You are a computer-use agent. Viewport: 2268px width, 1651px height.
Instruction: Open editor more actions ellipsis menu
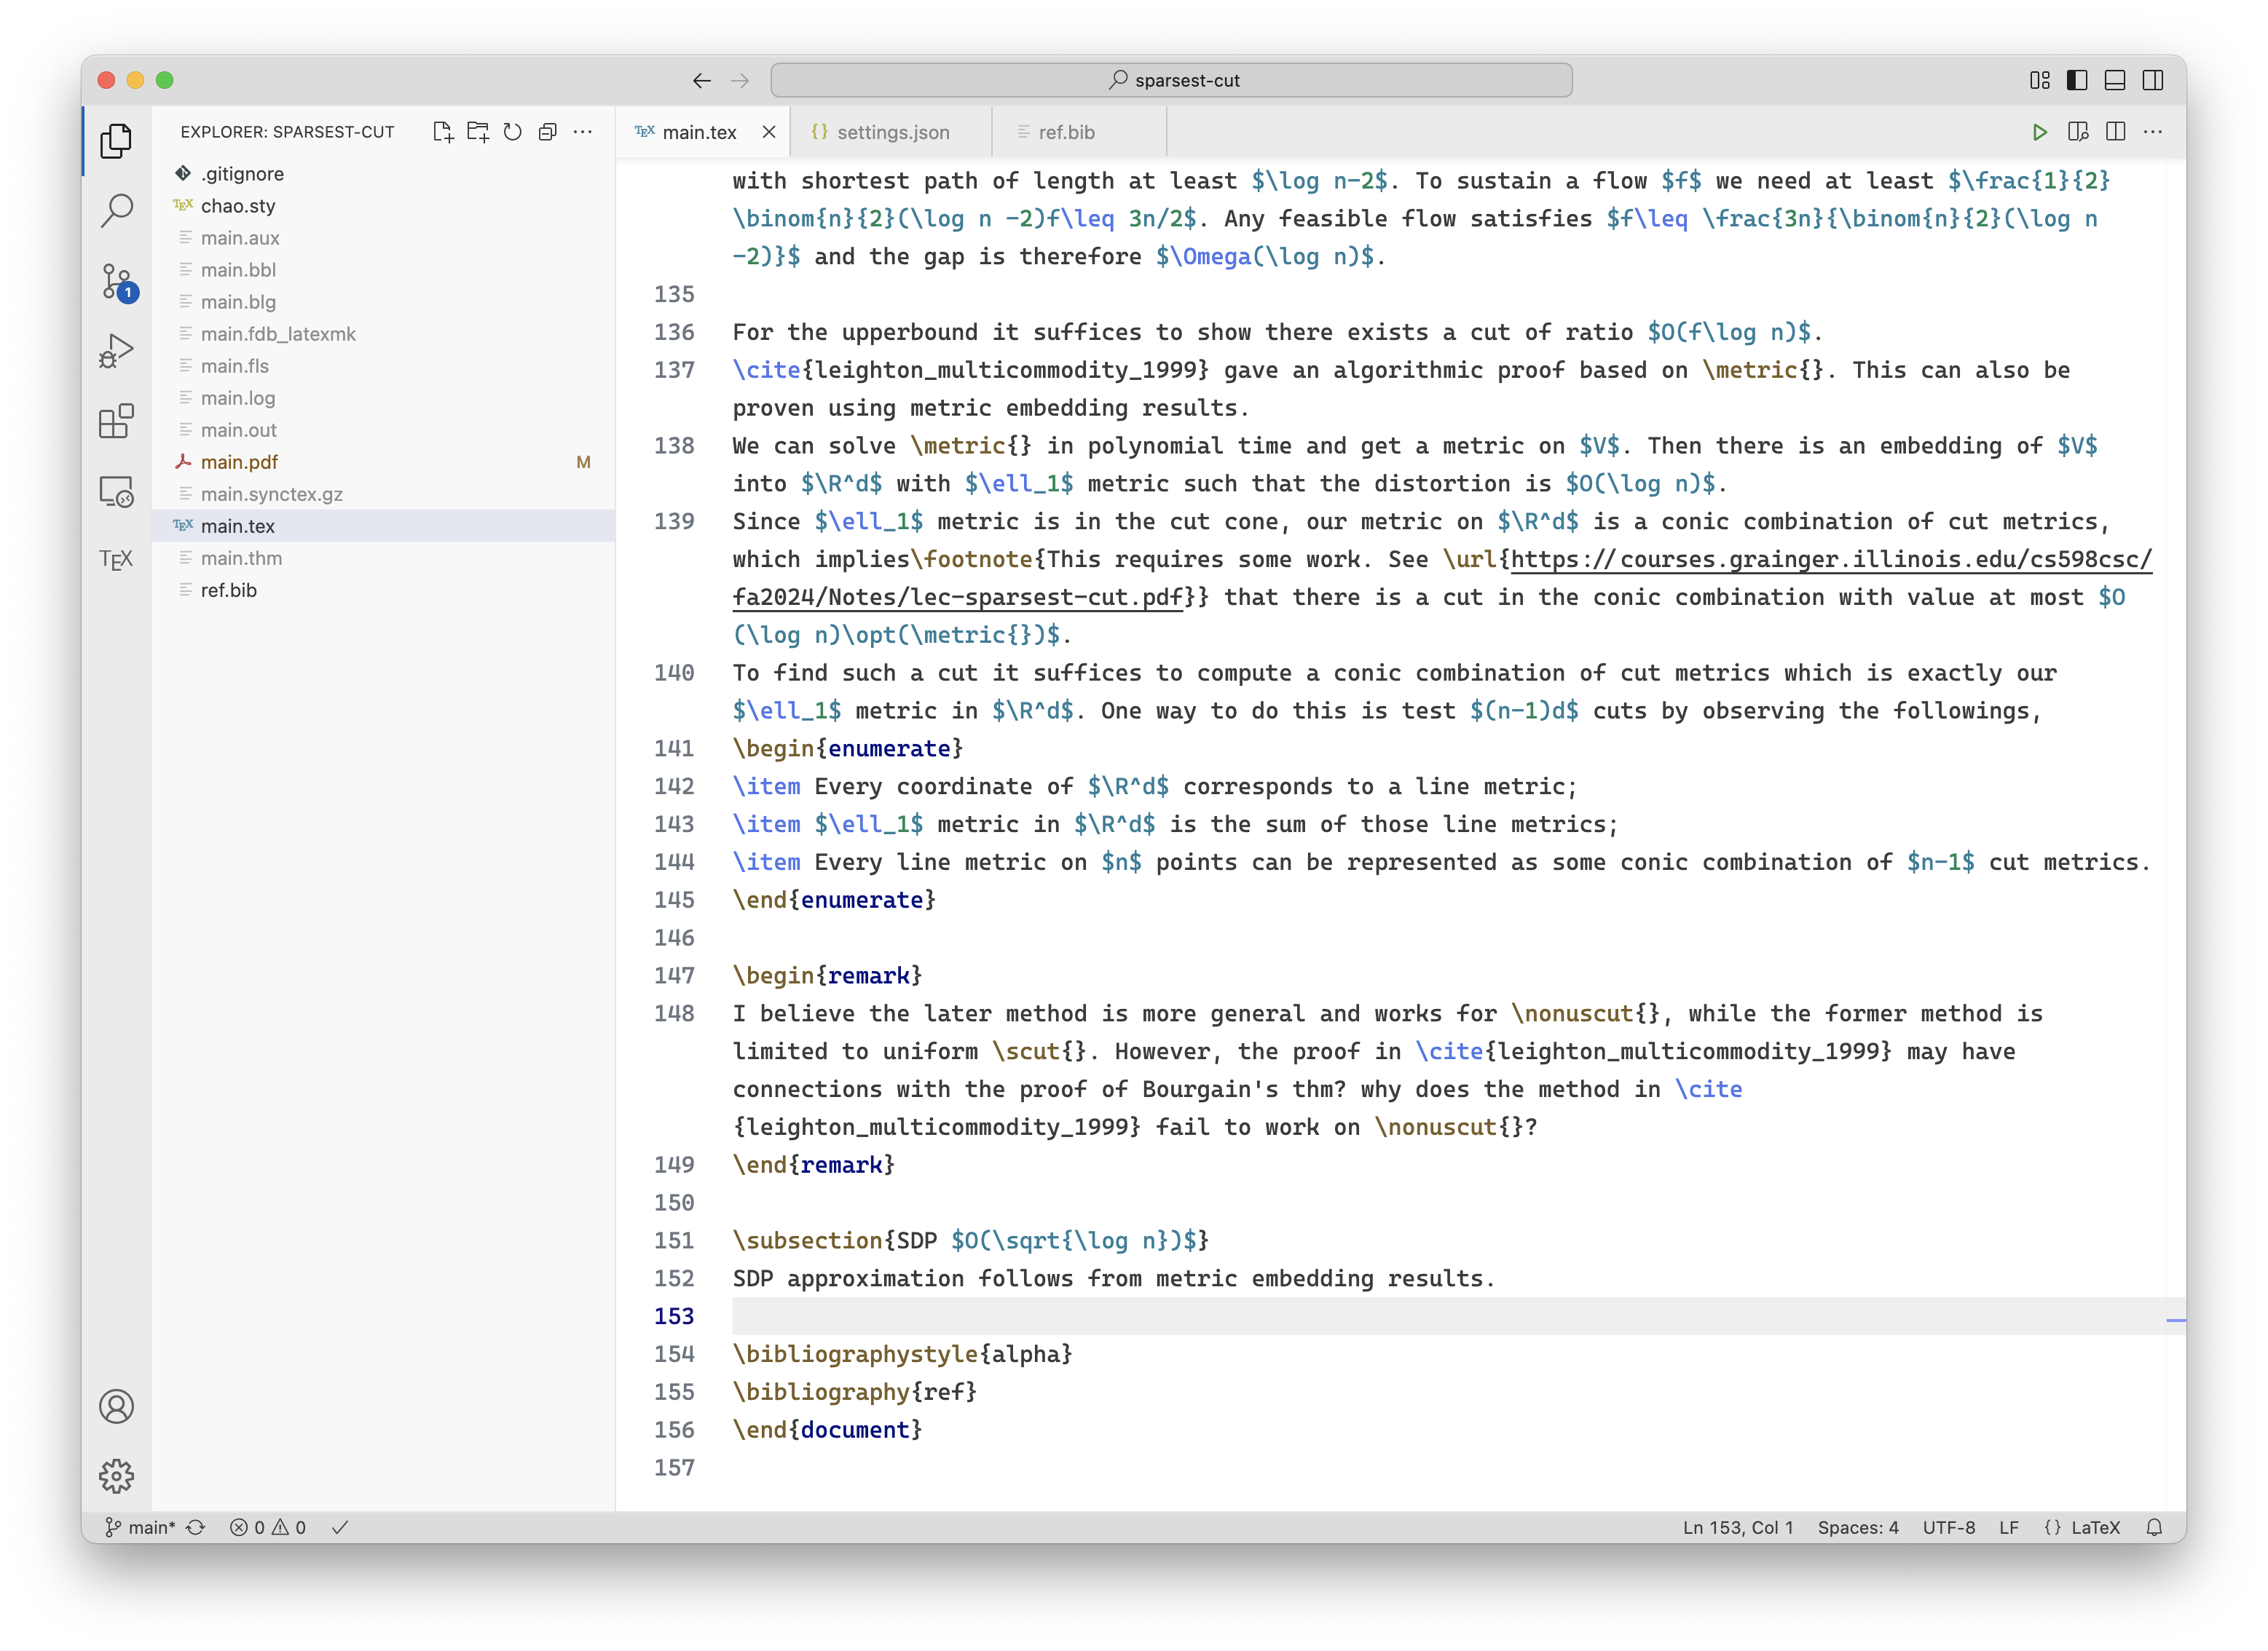(2153, 132)
